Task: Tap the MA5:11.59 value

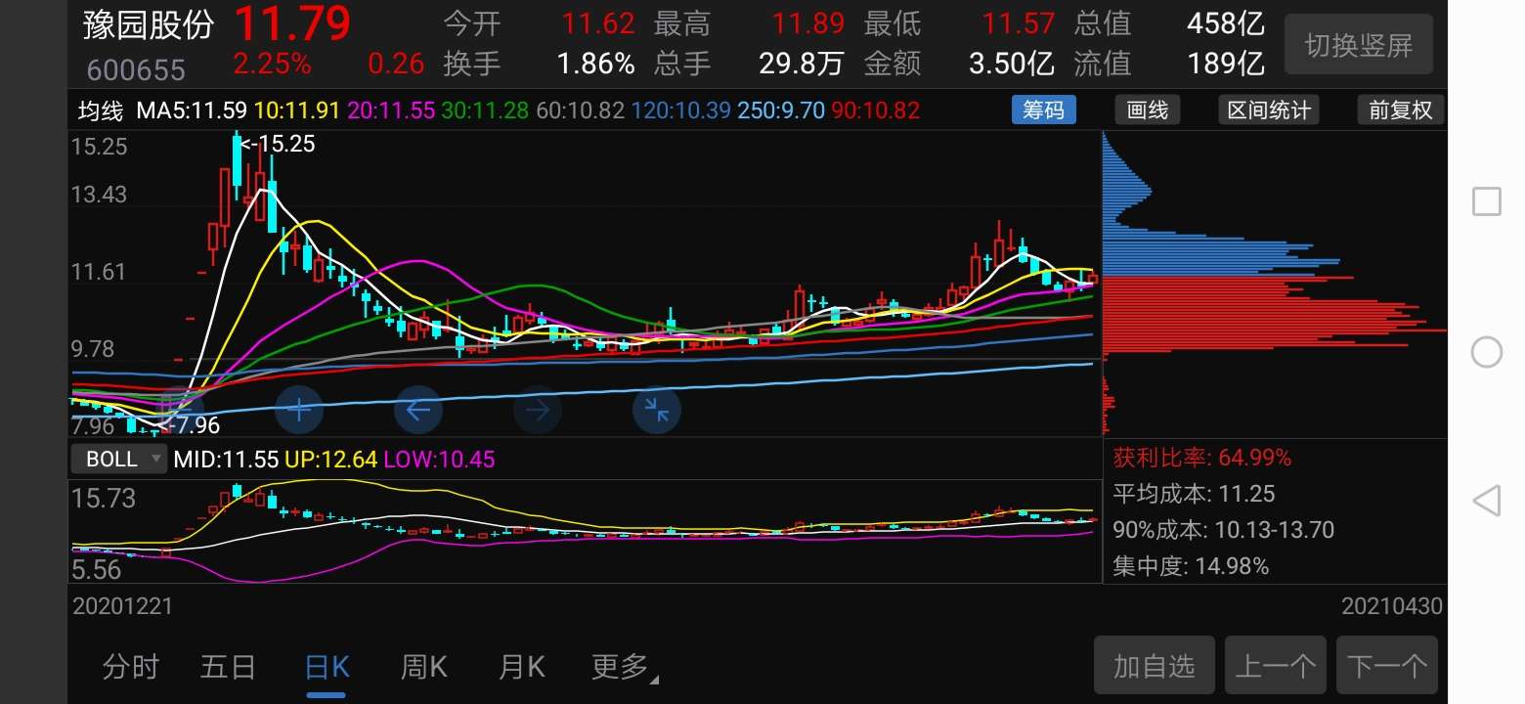Action: coord(194,110)
